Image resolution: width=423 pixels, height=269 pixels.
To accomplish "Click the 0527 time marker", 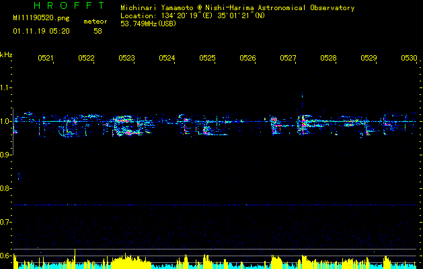I will pos(288,58).
